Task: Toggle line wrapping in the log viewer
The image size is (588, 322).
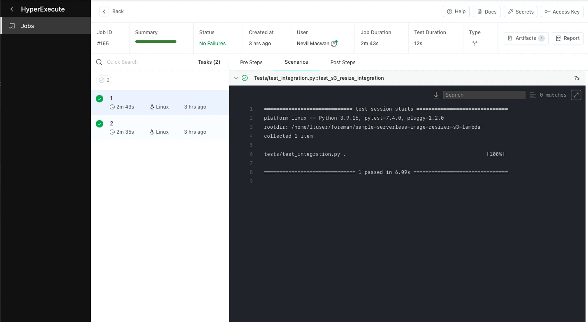Action: tap(533, 95)
